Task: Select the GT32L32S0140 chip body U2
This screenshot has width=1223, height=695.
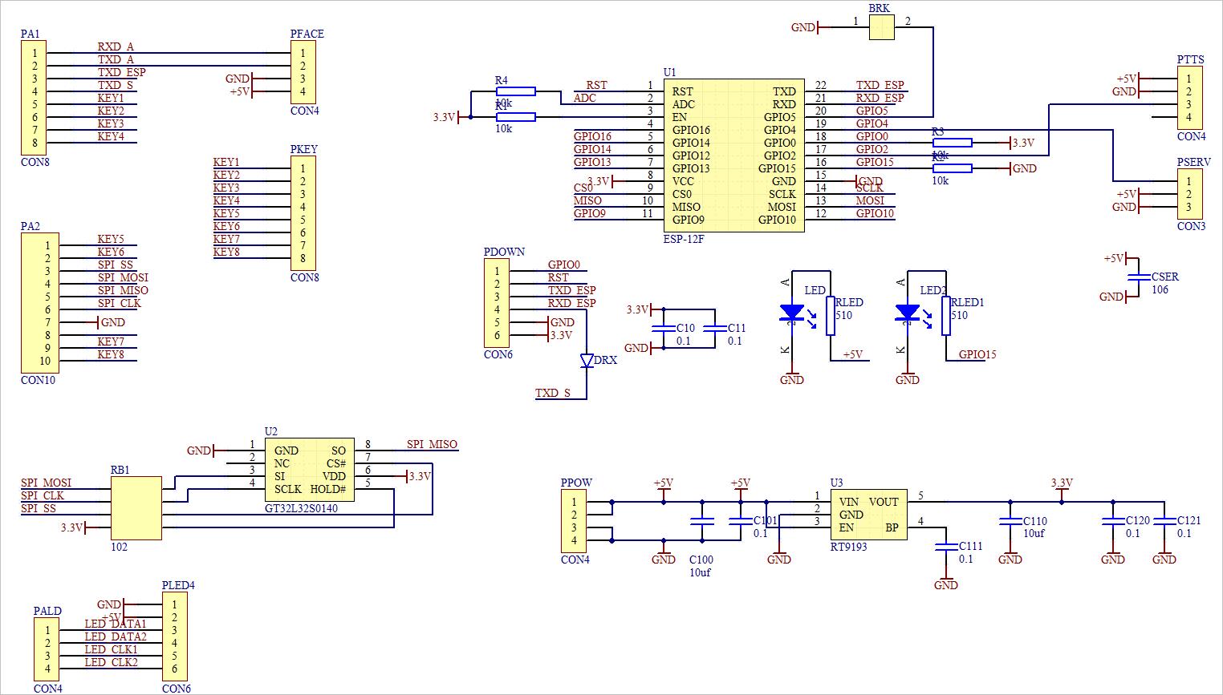Action: (x=310, y=470)
